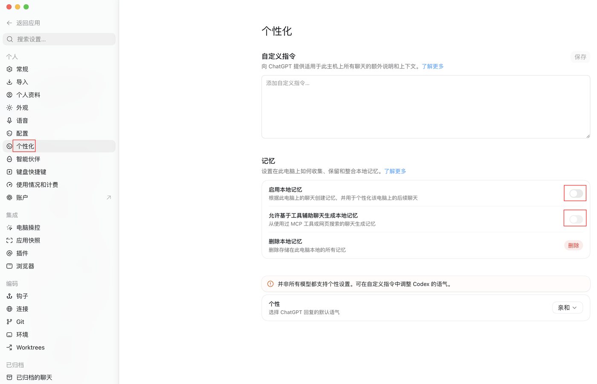This screenshot has height=384, width=597.
Task: Toggle 允许基于工具辅助聊天生成本地记忆 switch
Action: [576, 219]
